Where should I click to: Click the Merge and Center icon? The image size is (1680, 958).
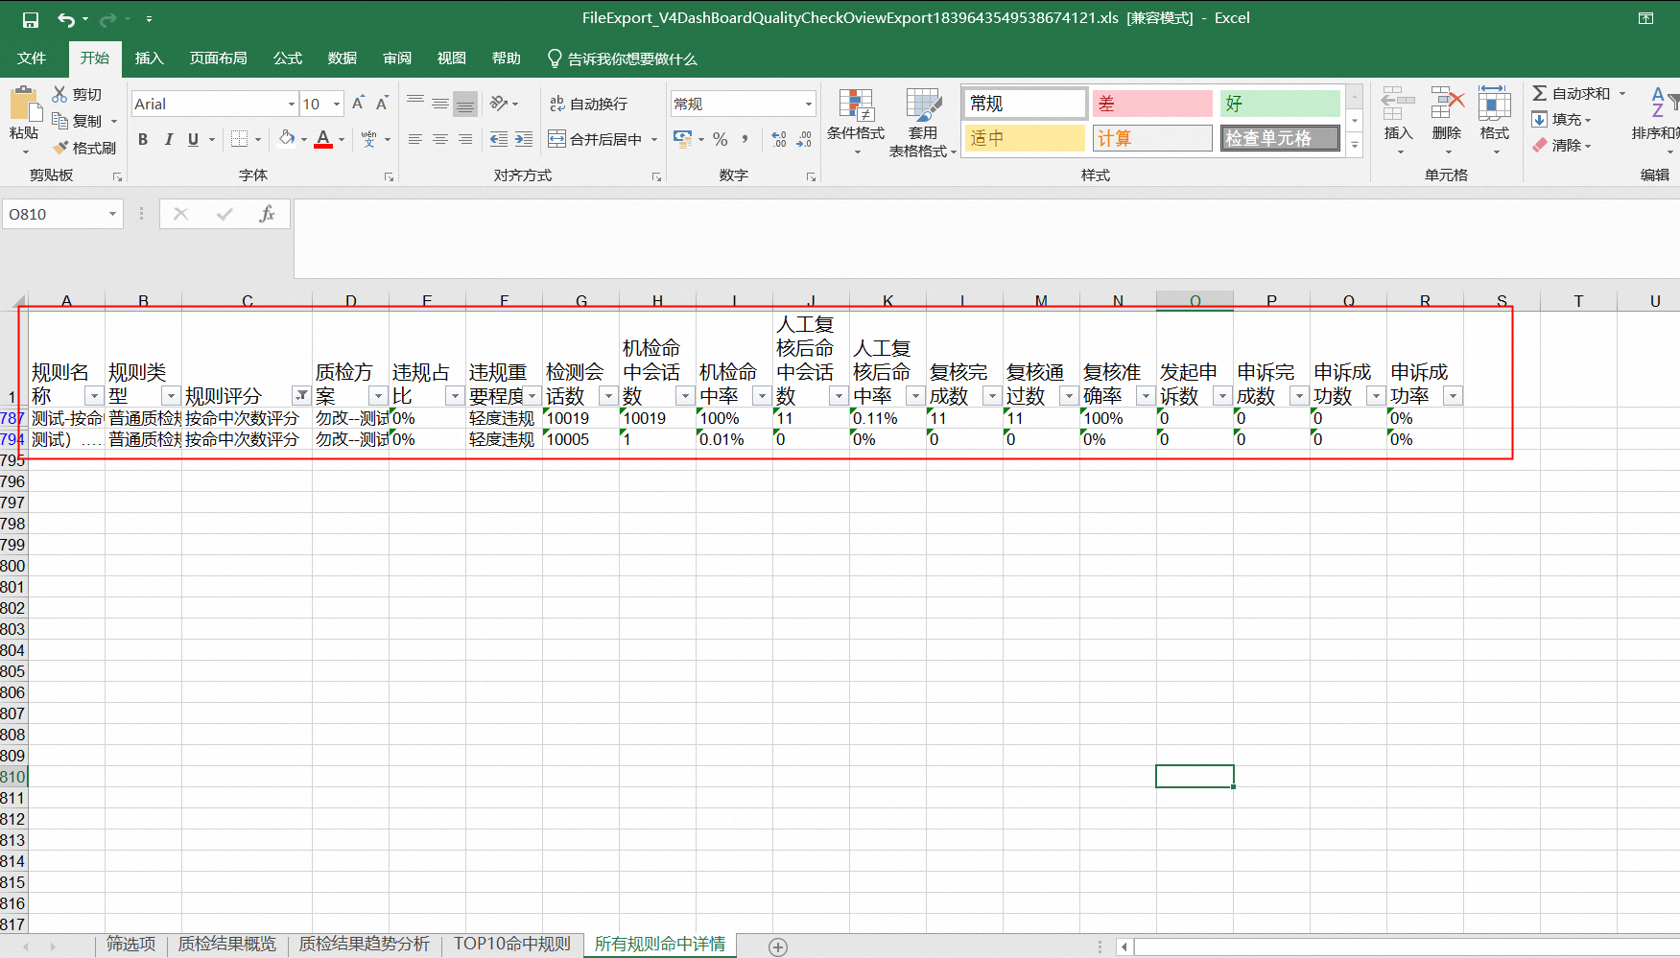pyautogui.click(x=557, y=139)
